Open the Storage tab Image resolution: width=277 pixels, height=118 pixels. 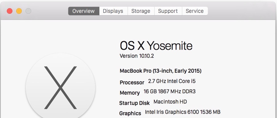(x=141, y=11)
